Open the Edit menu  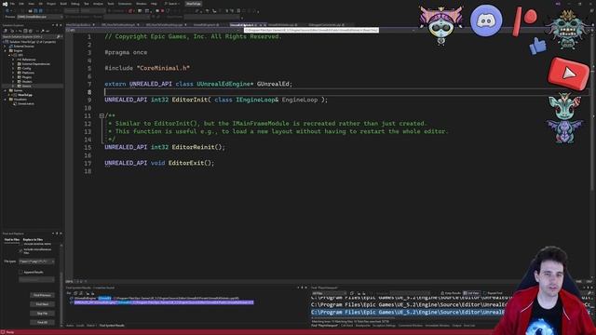pyautogui.click(x=21, y=4)
